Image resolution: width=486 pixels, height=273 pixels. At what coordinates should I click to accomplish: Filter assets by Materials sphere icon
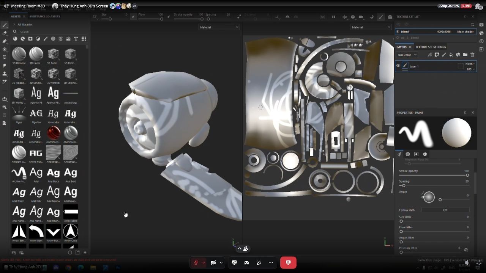click(x=15, y=39)
